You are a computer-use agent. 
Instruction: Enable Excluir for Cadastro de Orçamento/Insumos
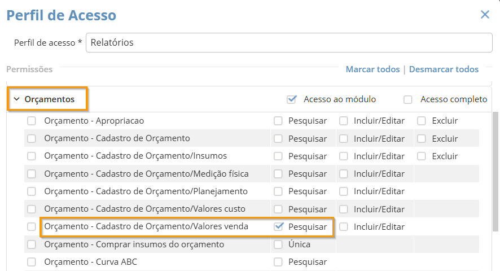(422, 156)
